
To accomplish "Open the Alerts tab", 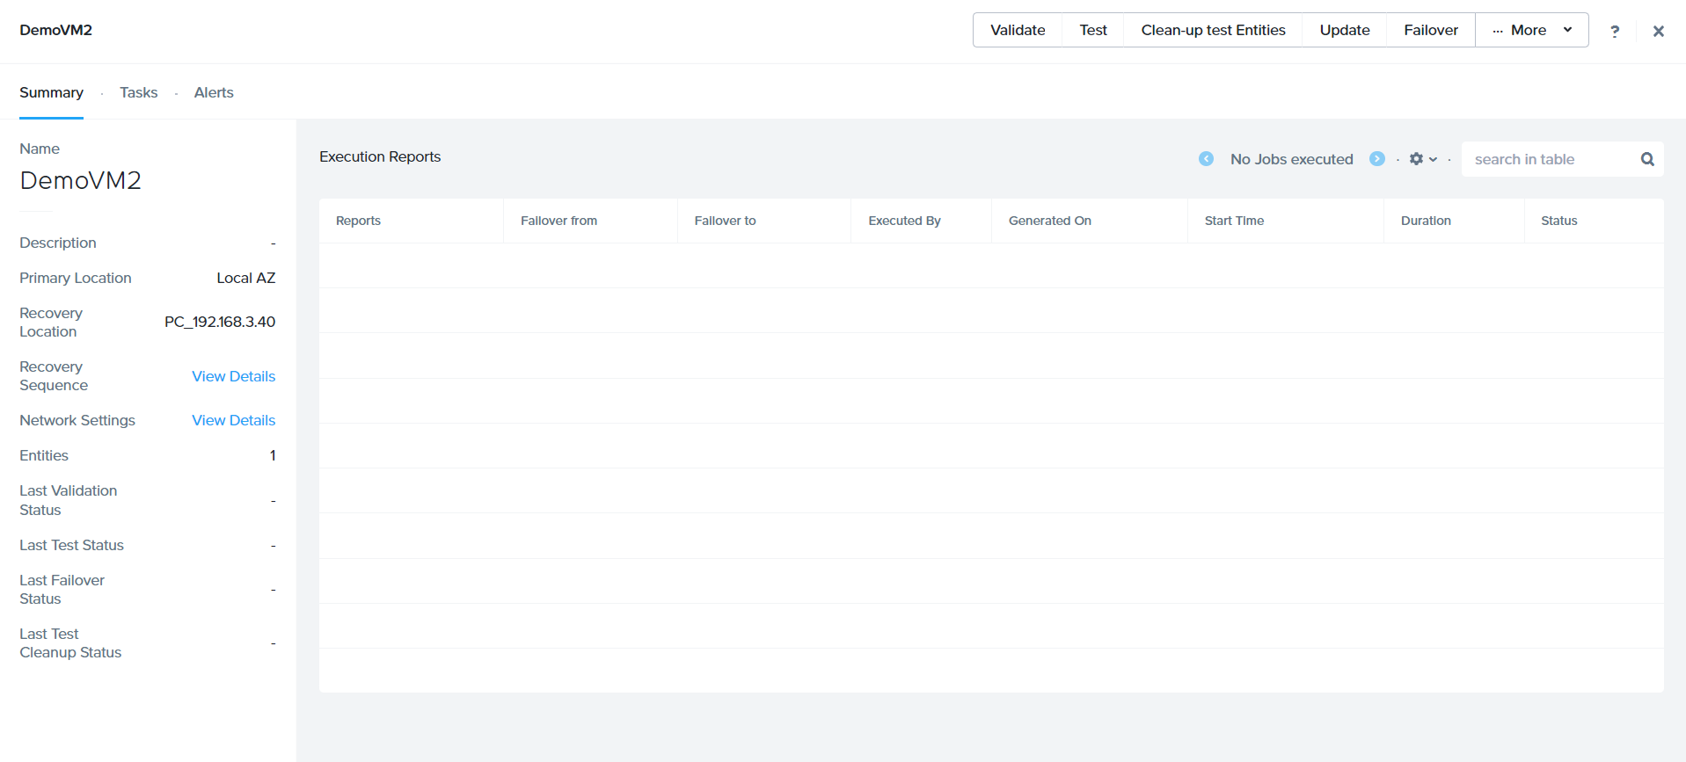I will [x=214, y=92].
